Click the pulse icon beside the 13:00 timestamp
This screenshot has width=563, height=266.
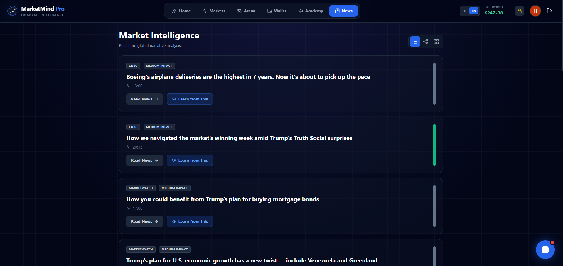[128, 86]
